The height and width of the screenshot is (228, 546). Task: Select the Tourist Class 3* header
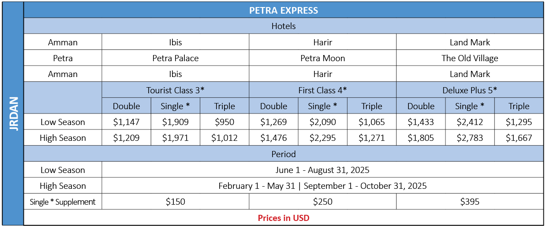coord(176,90)
